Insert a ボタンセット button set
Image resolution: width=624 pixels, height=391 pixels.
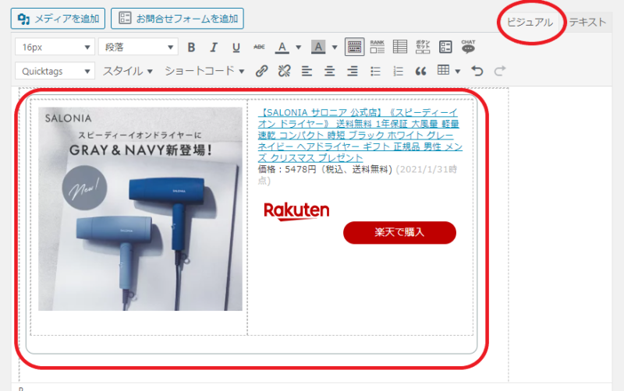pos(423,47)
